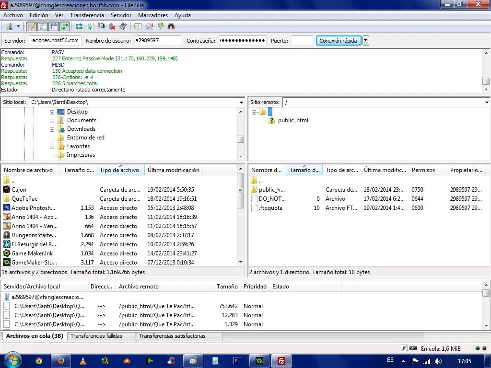Open Photoshop from the taskbar
Viewport: 491px width, 368px height.
click(x=237, y=361)
